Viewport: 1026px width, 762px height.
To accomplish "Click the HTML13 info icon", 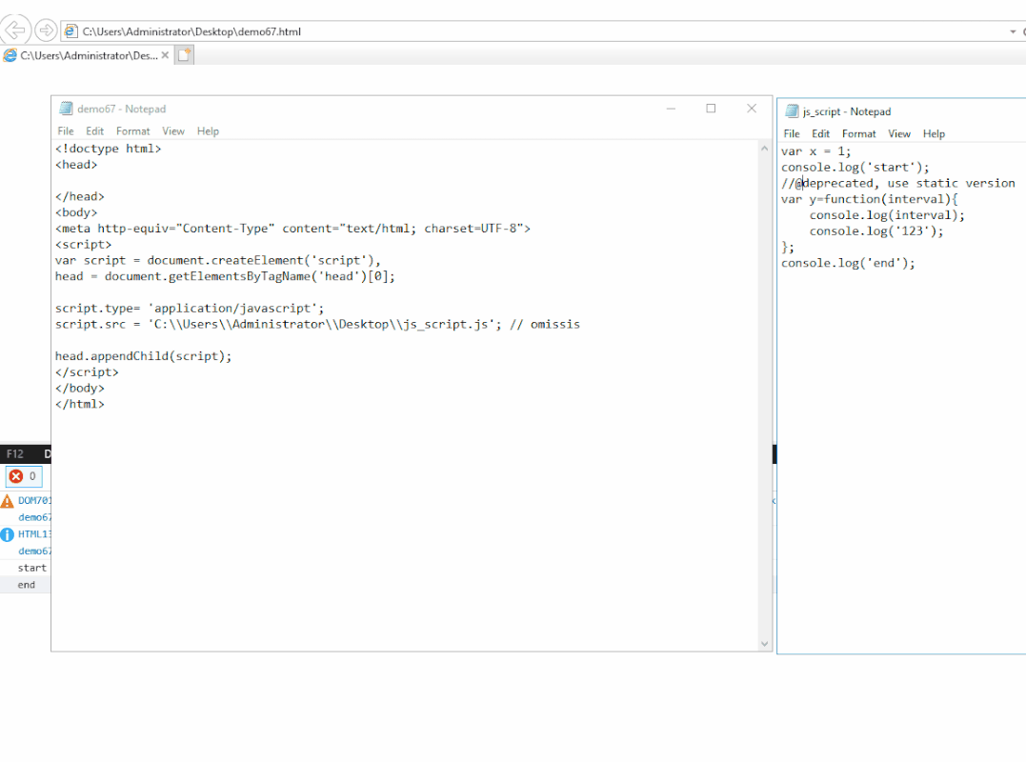I will click(x=8, y=535).
